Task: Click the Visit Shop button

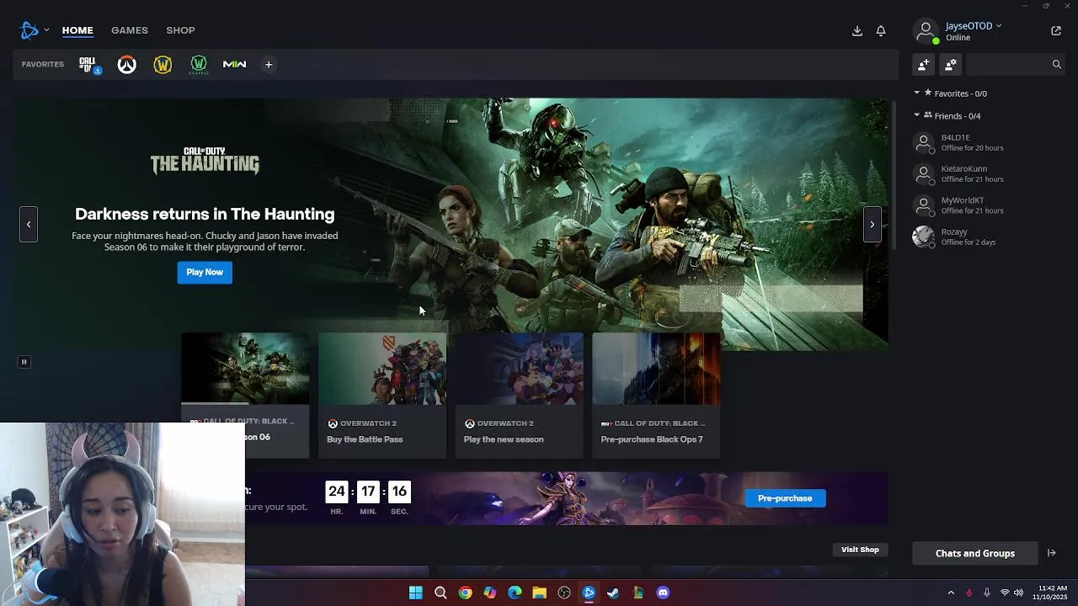Action: 860,550
